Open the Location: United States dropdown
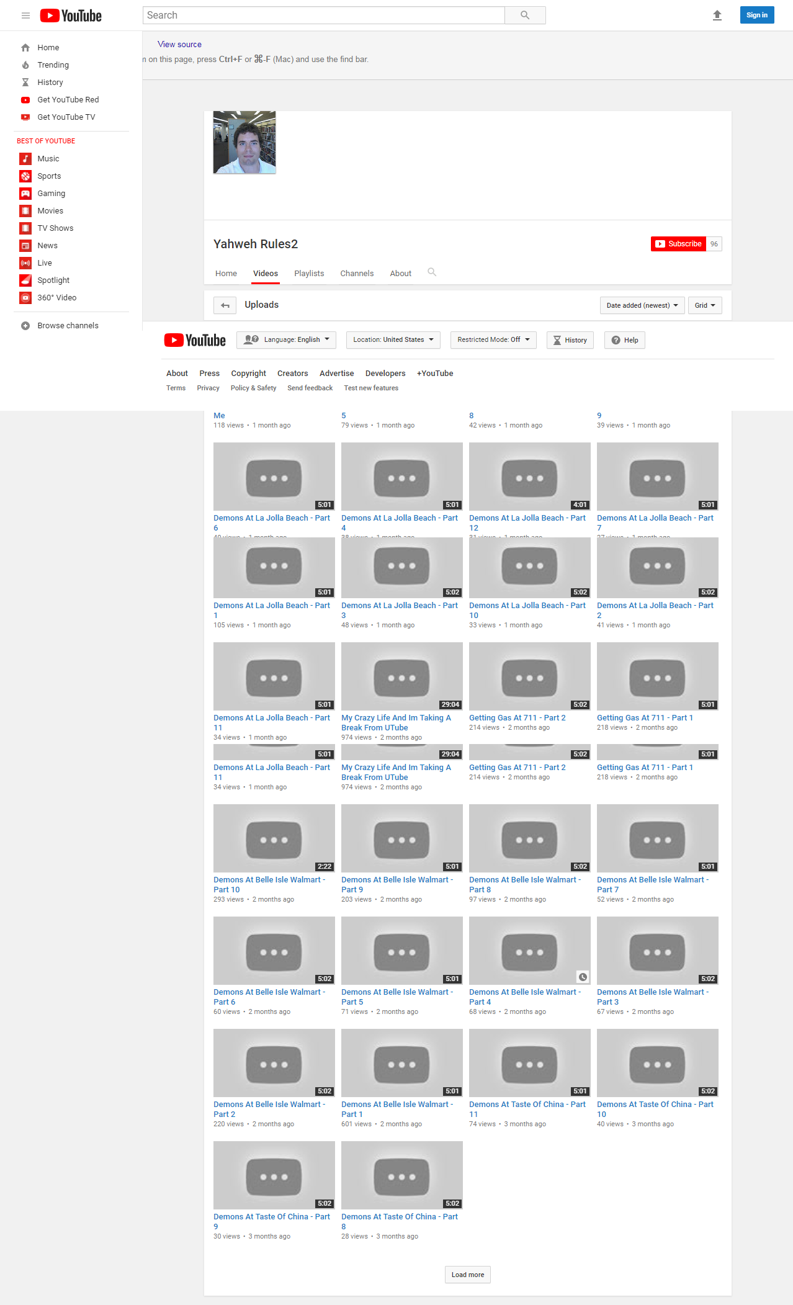This screenshot has height=1305, width=793. [x=393, y=340]
